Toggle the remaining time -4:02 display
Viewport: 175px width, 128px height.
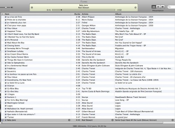[x=119, y=10]
